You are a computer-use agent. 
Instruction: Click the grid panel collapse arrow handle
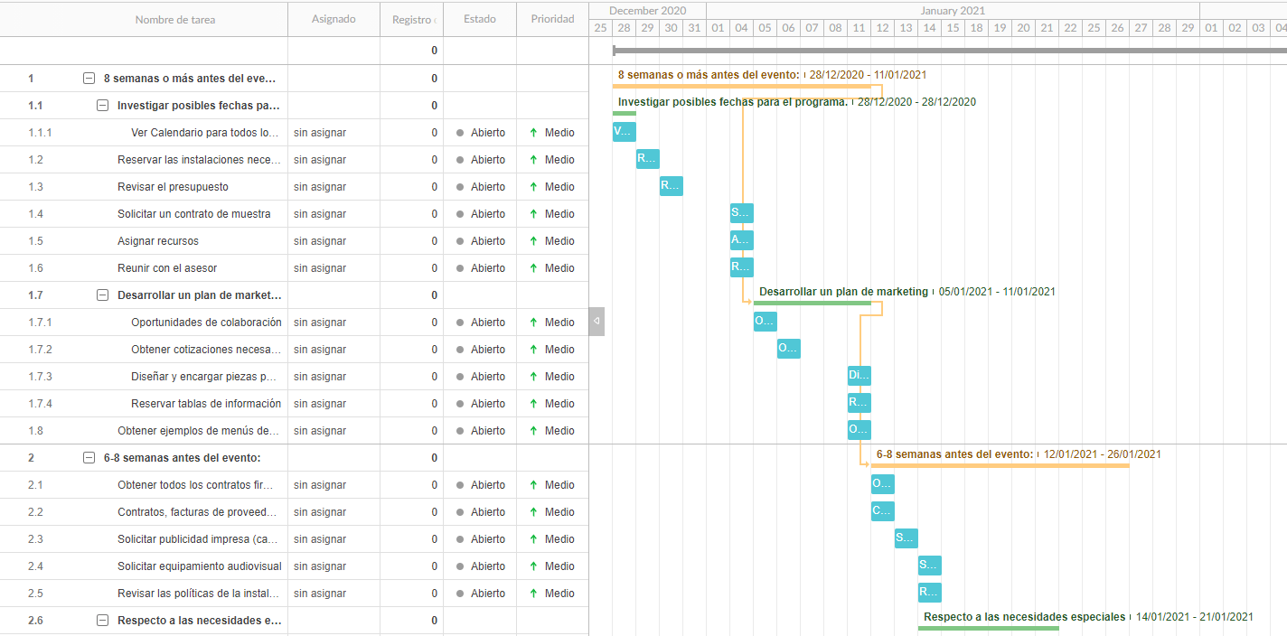(597, 321)
